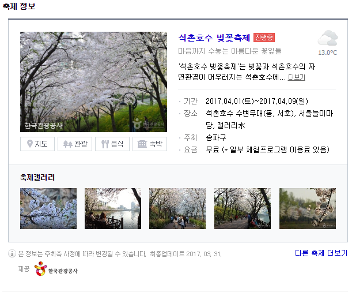Screen dimensions: 352x292
Task: Click the building icon on 숙박 button
Action: 142,144
